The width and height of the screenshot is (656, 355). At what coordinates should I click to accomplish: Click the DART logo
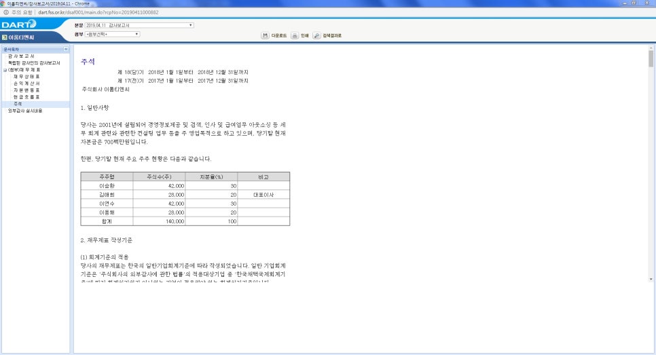19,24
